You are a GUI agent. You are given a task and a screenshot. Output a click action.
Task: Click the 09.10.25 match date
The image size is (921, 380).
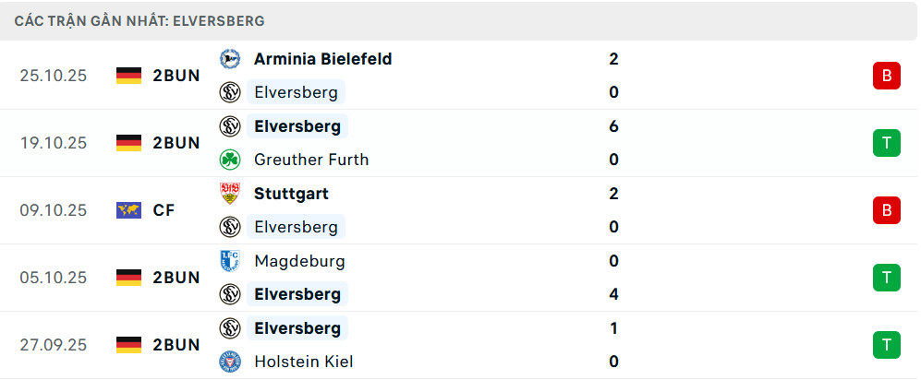54,210
